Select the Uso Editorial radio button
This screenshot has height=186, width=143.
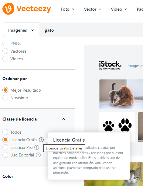tap(5, 155)
